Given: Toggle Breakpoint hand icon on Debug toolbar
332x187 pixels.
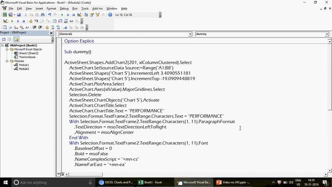Looking at the screenshot, I should pyautogui.click(x=31, y=21).
